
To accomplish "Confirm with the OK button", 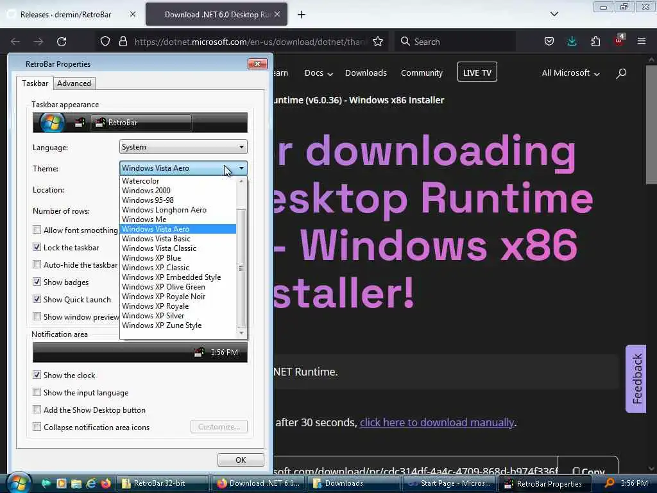I will (x=241, y=460).
